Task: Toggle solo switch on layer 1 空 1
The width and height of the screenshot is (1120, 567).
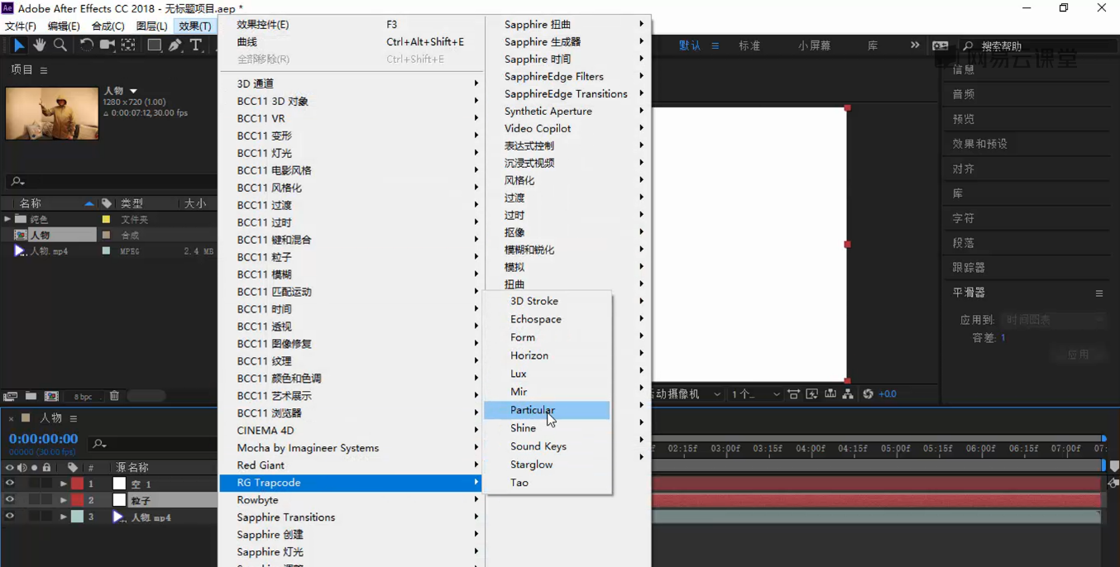Action: 34,484
